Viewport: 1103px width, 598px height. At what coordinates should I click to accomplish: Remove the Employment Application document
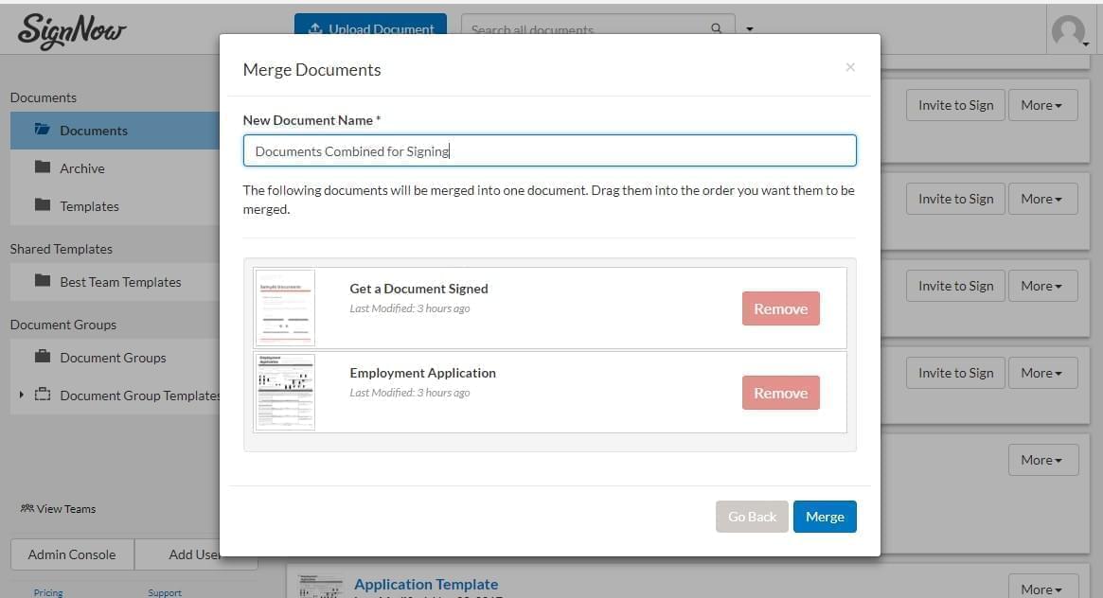[780, 392]
